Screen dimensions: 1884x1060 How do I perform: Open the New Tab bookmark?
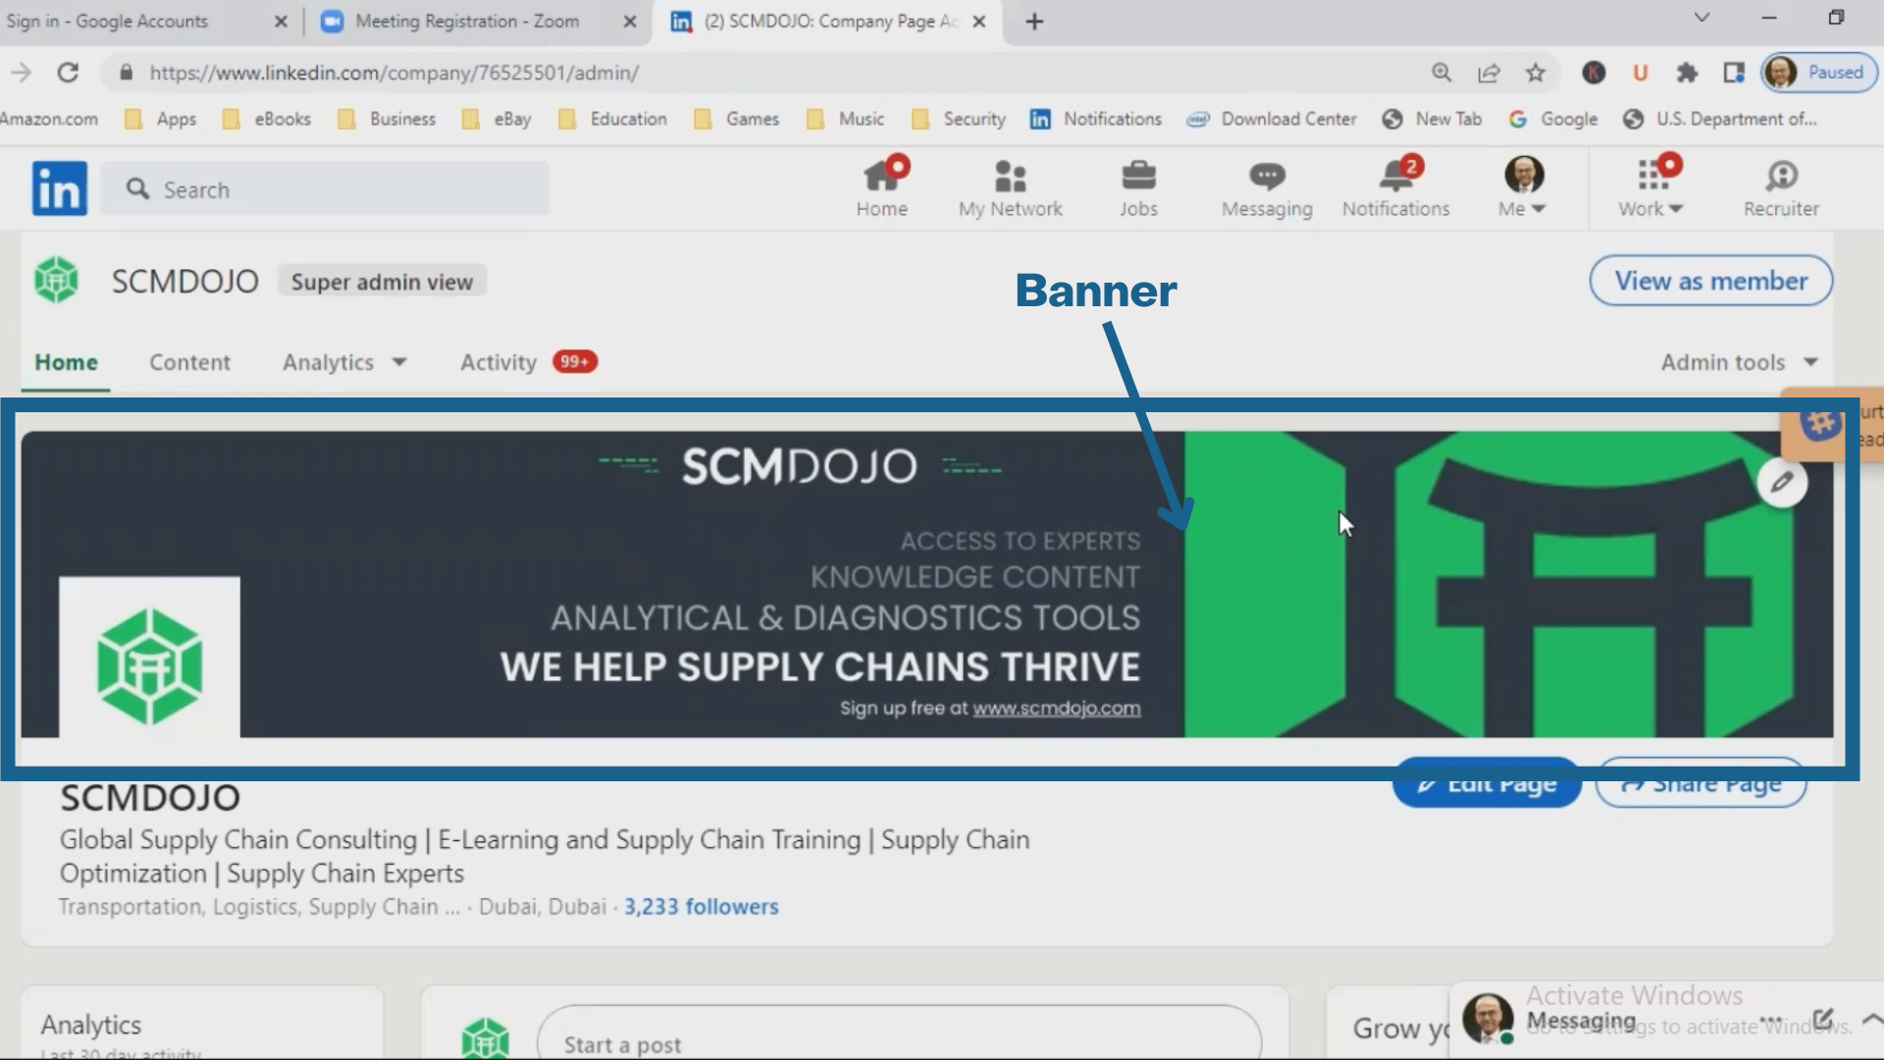coord(1432,119)
